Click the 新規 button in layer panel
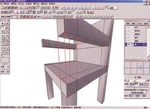150x109 pixels. 127,24
